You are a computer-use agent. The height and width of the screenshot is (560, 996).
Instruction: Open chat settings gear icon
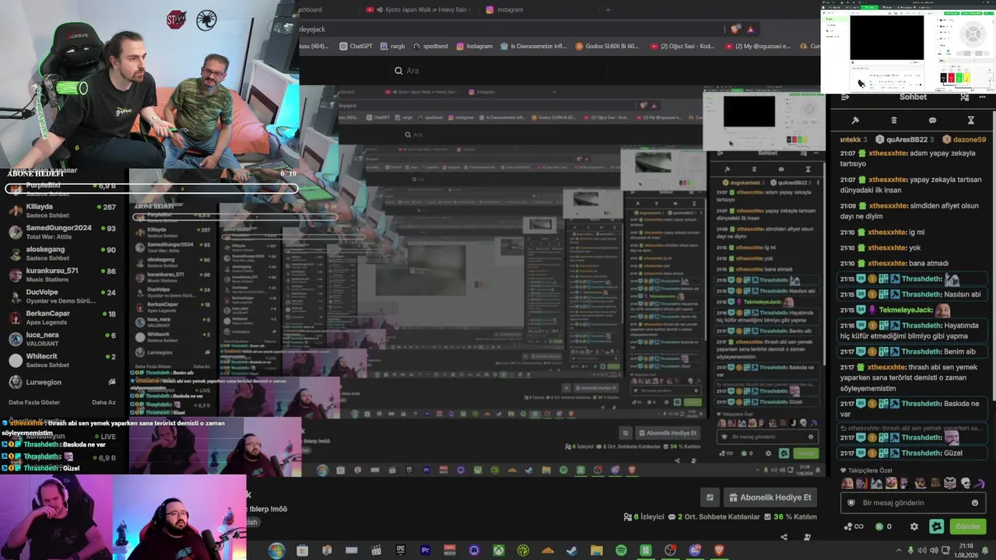point(914,527)
